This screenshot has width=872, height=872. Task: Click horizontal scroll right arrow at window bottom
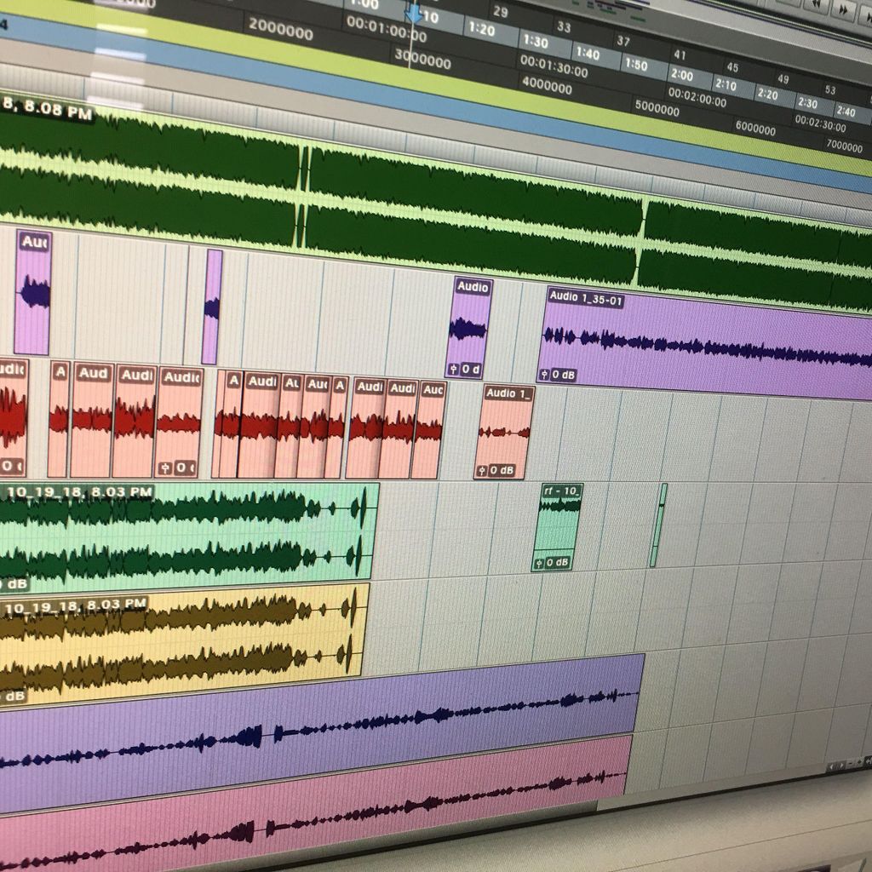(x=843, y=766)
